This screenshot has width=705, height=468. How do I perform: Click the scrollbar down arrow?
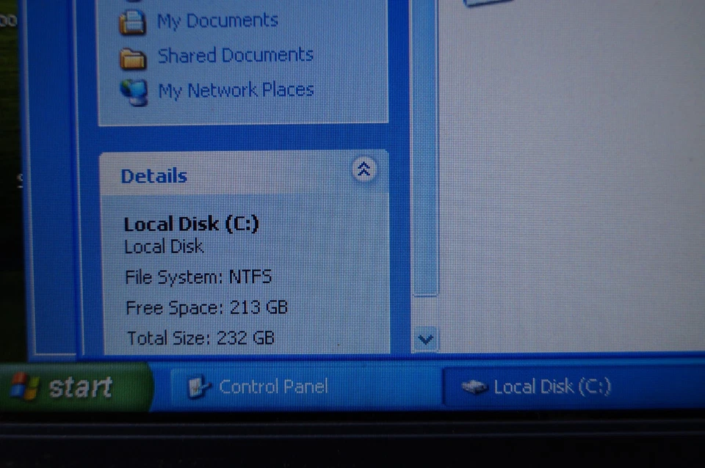tap(424, 340)
